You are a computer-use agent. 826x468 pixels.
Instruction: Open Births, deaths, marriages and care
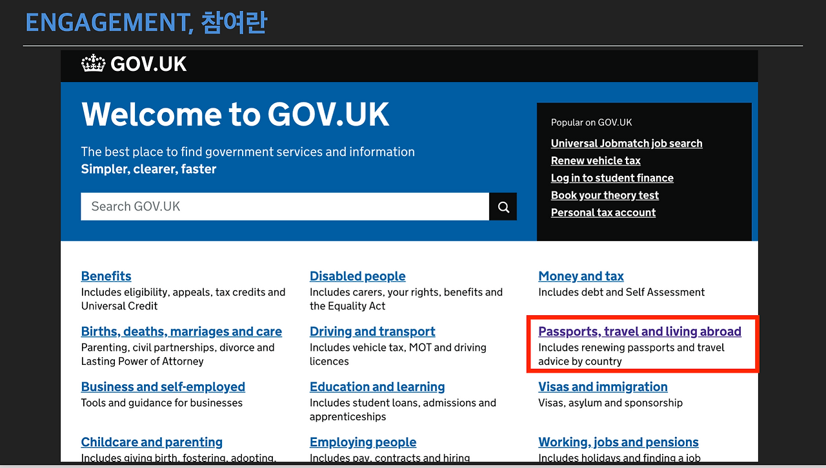(x=181, y=331)
